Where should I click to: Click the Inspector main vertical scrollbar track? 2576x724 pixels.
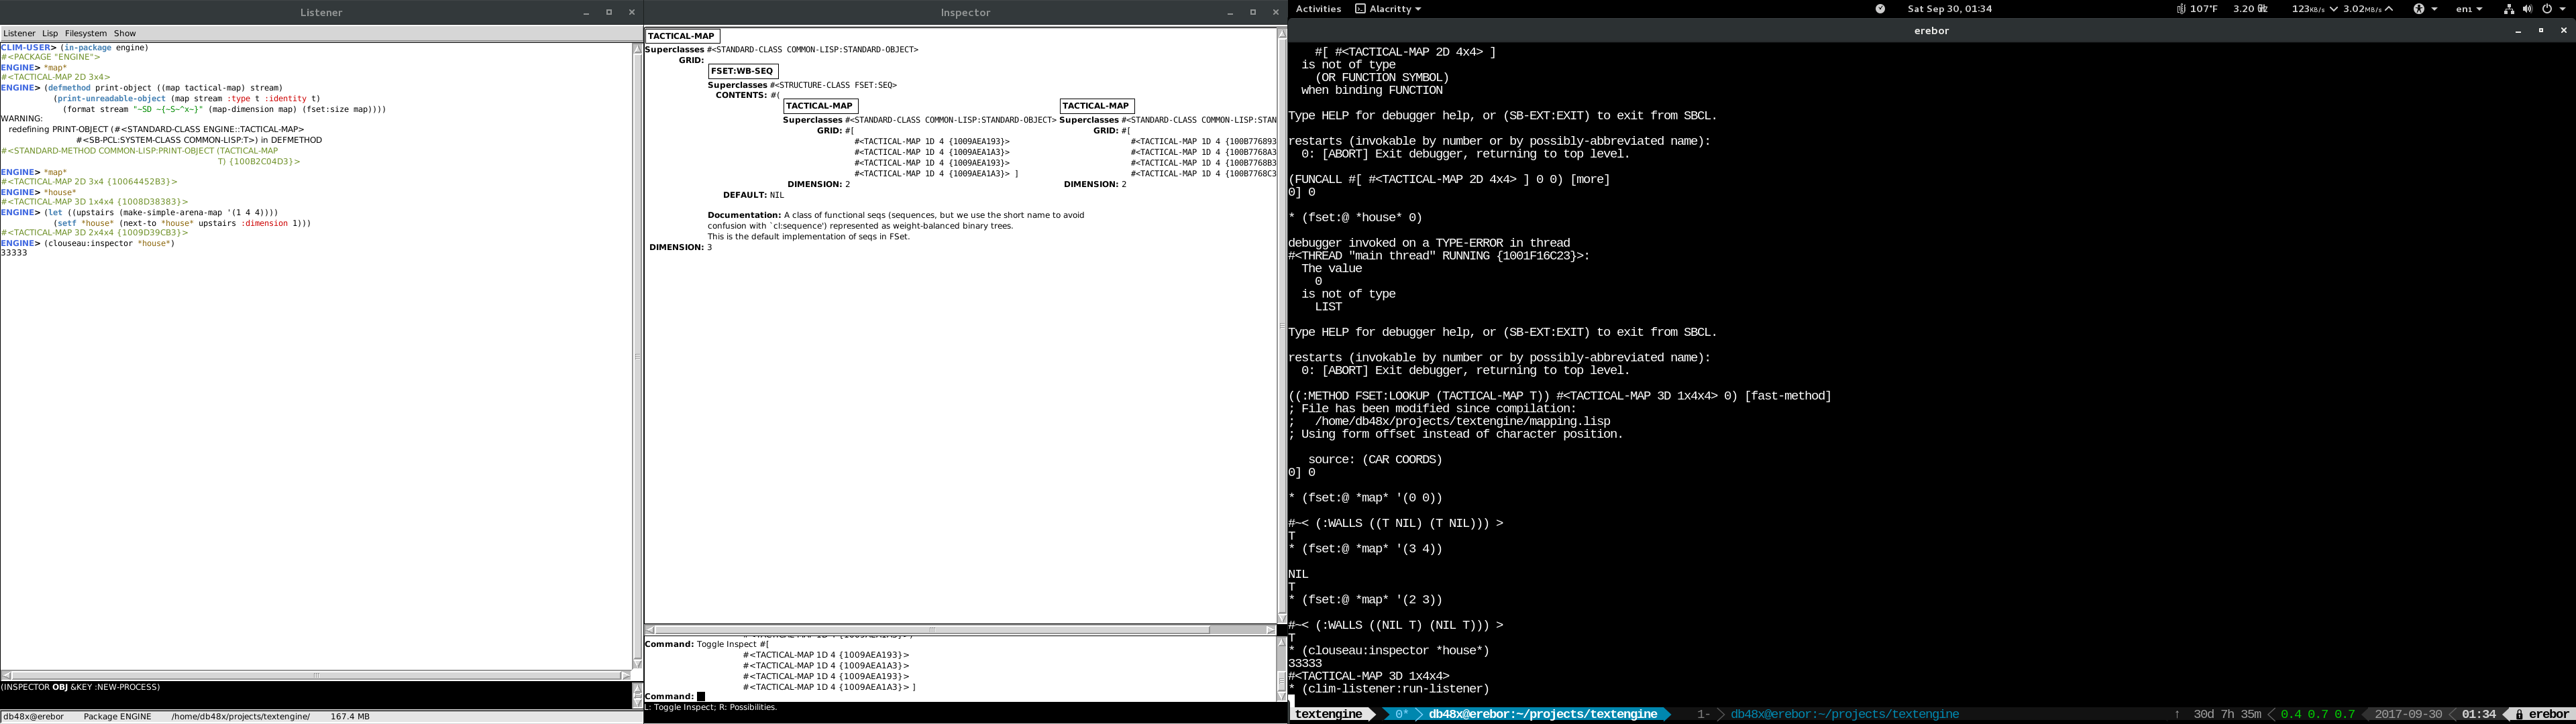click(x=1282, y=326)
